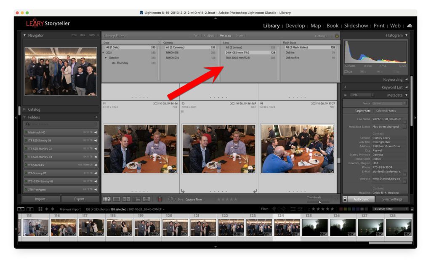Rotate photo 92 counterclockwise
The height and width of the screenshot is (267, 431).
[x=183, y=190]
